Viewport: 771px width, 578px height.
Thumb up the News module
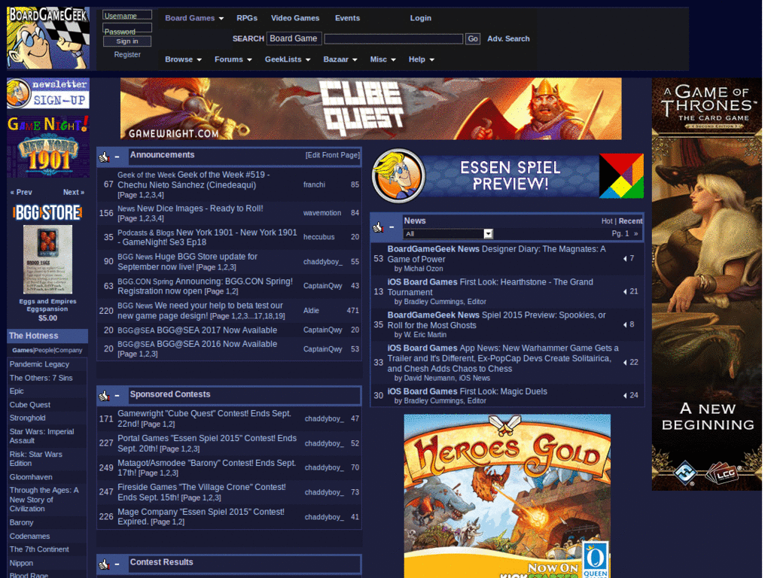pyautogui.click(x=378, y=227)
